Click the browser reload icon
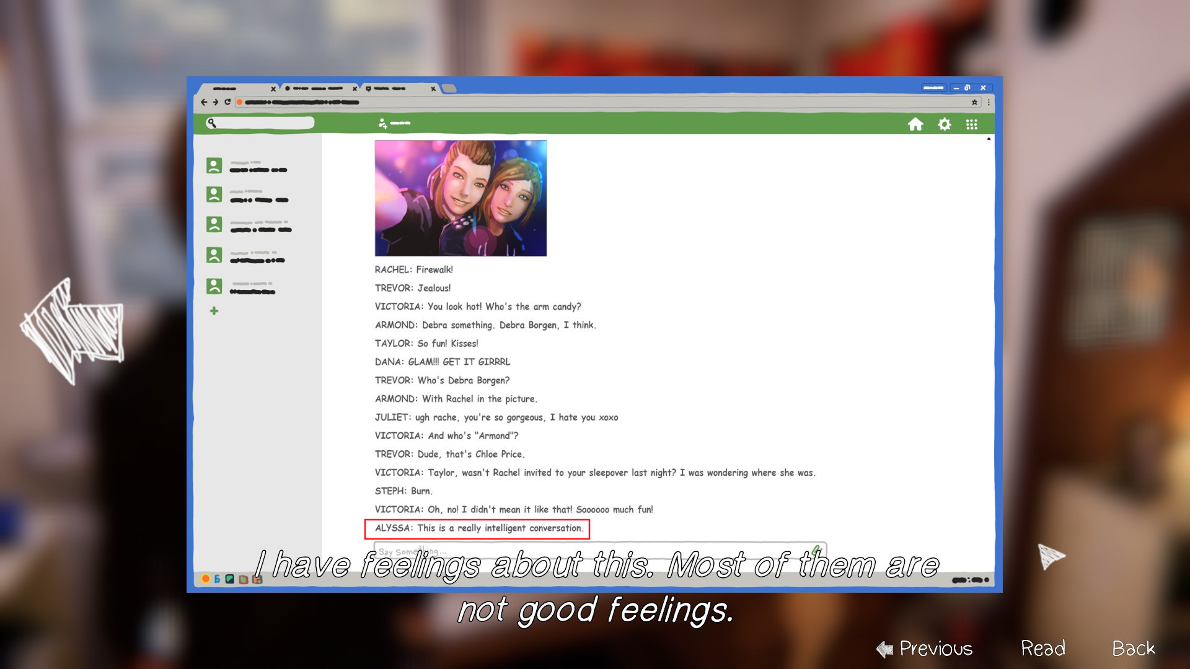Image resolution: width=1190 pixels, height=669 pixels. [x=227, y=102]
